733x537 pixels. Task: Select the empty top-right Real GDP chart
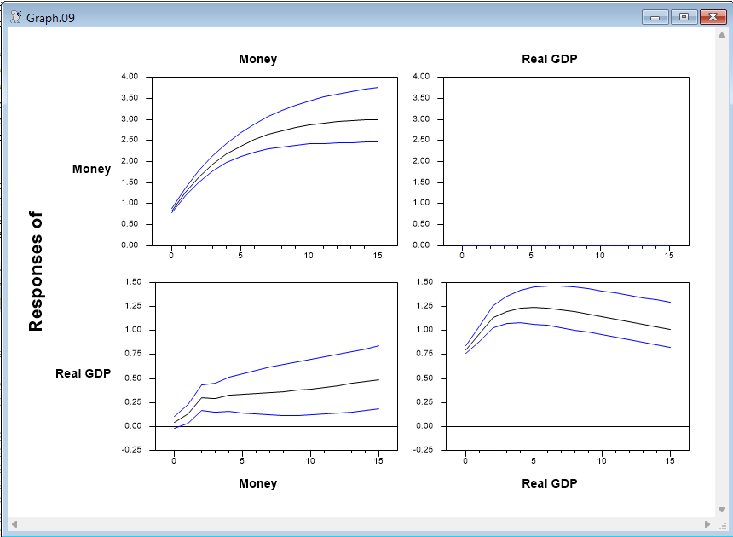(566, 160)
